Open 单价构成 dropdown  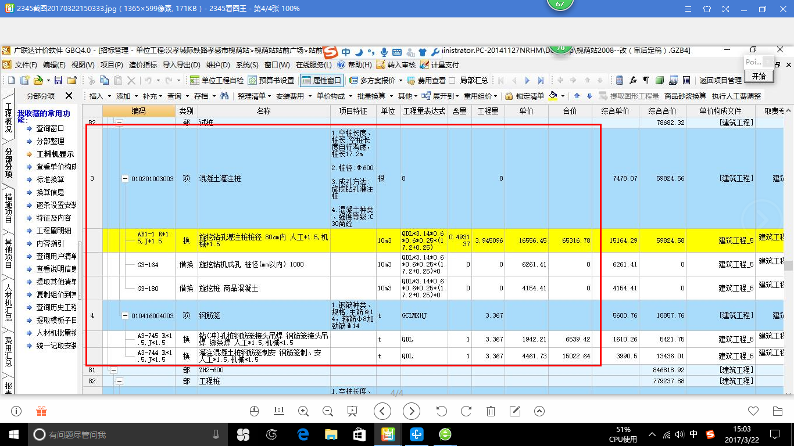coord(334,96)
